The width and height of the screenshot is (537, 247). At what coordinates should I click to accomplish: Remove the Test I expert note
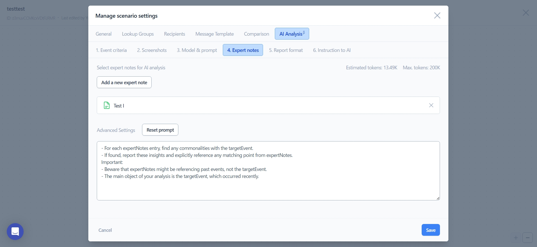(431, 105)
